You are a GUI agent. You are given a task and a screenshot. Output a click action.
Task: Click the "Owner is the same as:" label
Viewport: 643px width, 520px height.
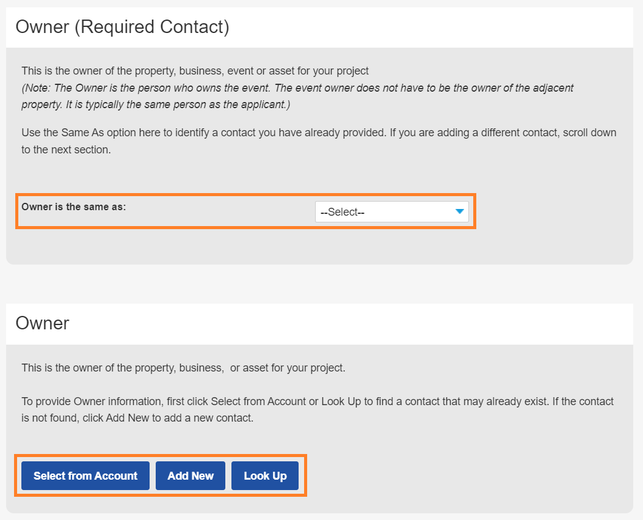[x=73, y=207]
